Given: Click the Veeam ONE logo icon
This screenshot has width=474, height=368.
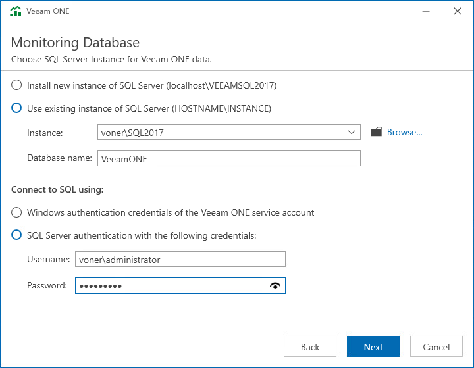Looking at the screenshot, I should click(15, 11).
